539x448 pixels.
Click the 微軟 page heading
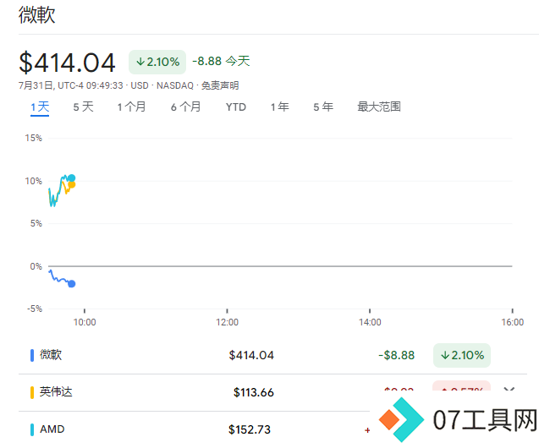[36, 14]
